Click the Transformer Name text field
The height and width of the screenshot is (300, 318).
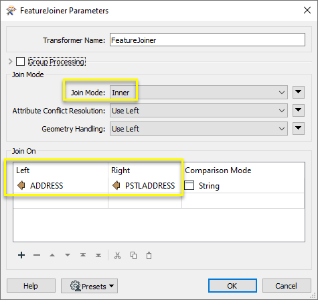tap(208, 40)
